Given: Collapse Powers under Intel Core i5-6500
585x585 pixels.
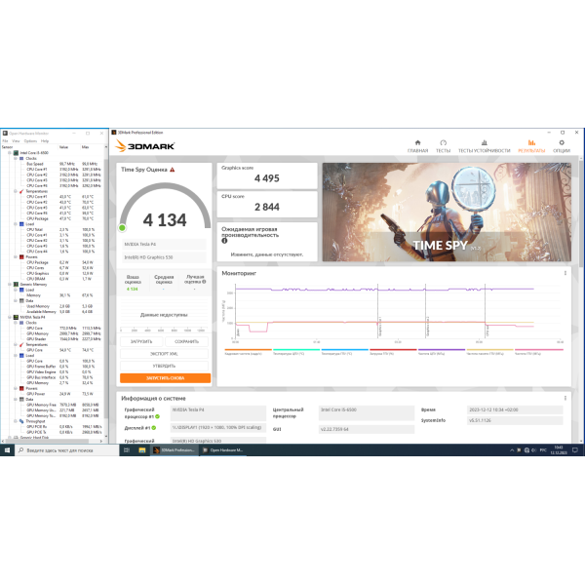Looking at the screenshot, I should point(16,257).
